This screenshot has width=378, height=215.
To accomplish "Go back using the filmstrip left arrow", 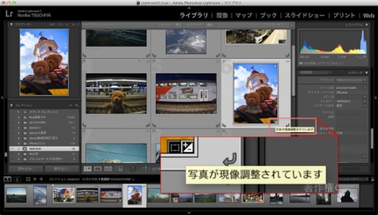I will [34, 179].
